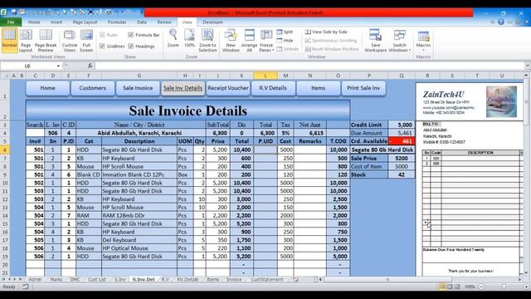Open a New Window
Screen dimensions: 531x299
(x=231, y=41)
